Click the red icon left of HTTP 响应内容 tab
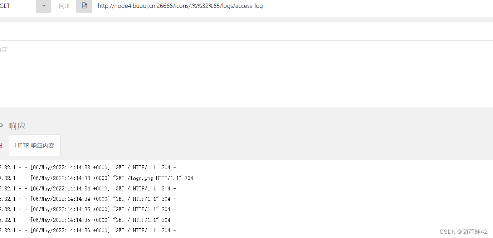The height and width of the screenshot is (238, 493). (2, 145)
